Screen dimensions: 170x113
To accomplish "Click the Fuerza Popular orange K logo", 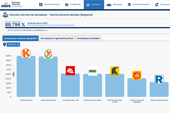I will 26,53.
